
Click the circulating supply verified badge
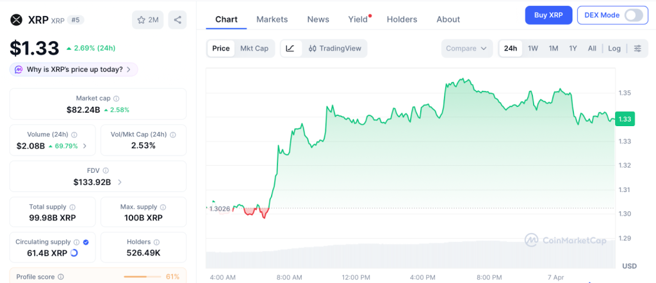click(86, 242)
